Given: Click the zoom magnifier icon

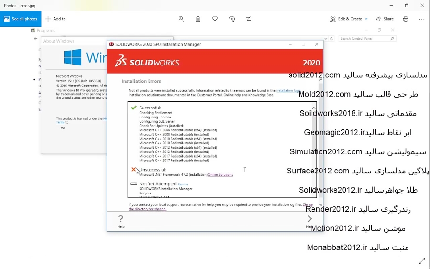Looking at the screenshot, I should [x=181, y=19].
